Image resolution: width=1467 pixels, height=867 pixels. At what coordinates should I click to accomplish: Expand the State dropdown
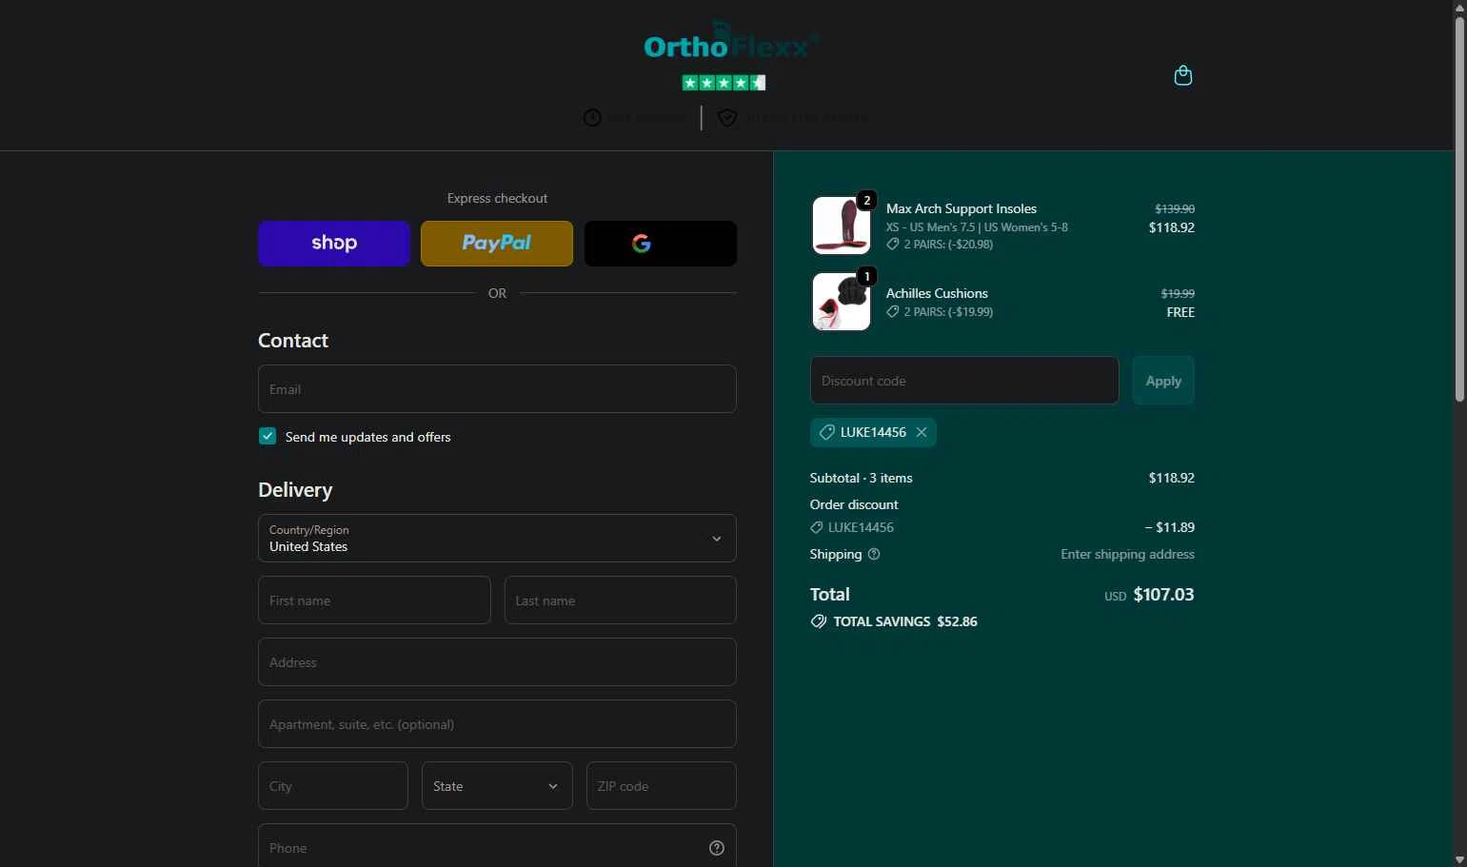pyautogui.click(x=497, y=786)
